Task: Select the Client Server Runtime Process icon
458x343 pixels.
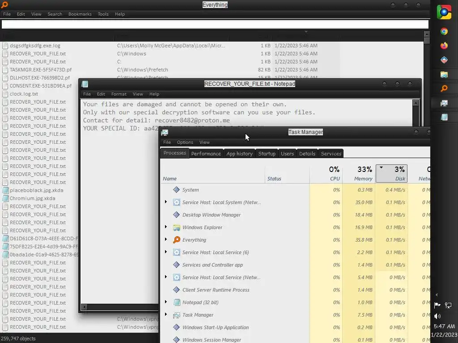Action: 176,290
